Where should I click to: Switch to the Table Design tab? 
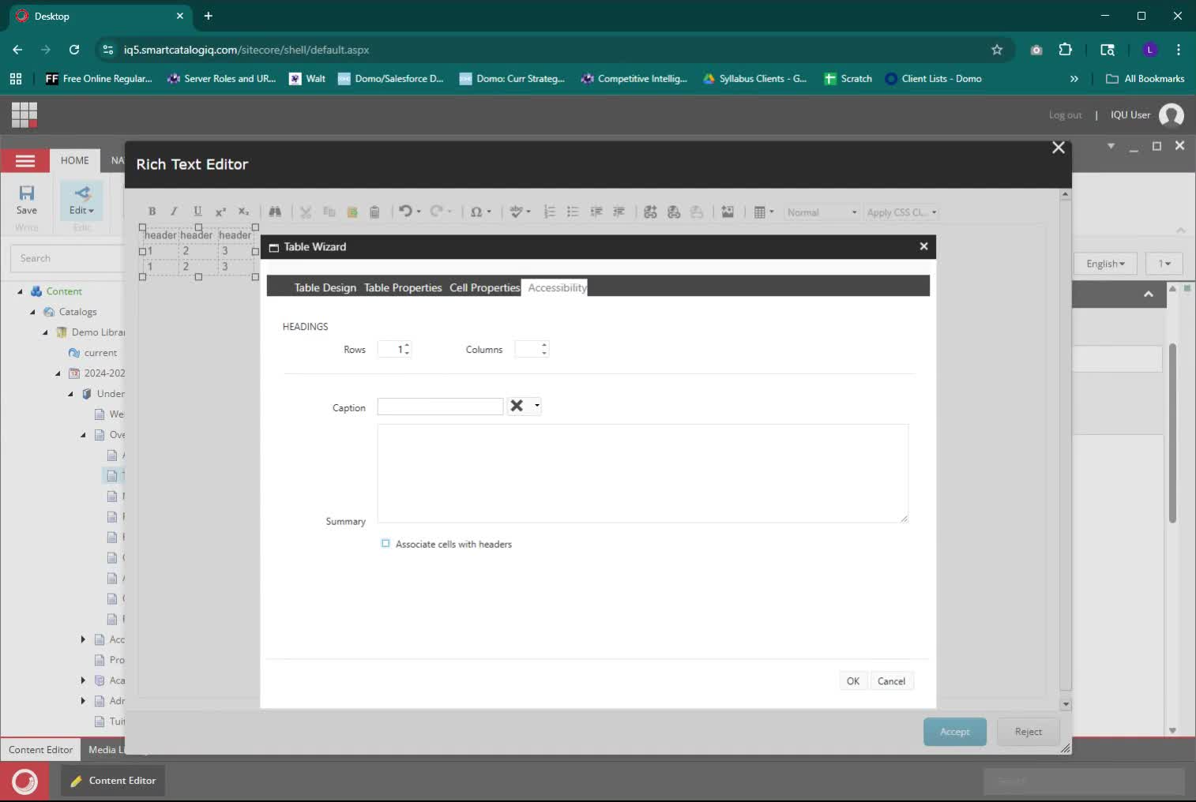(x=325, y=287)
